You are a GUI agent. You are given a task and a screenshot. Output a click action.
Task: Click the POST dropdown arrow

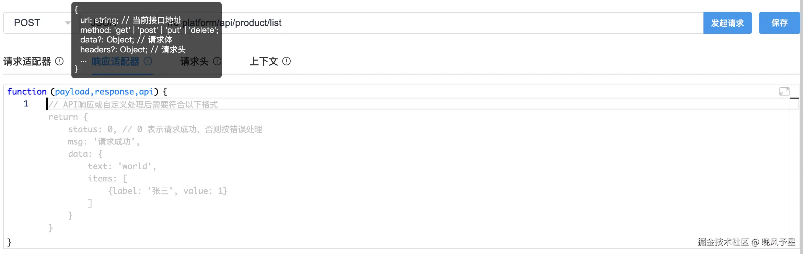point(68,23)
